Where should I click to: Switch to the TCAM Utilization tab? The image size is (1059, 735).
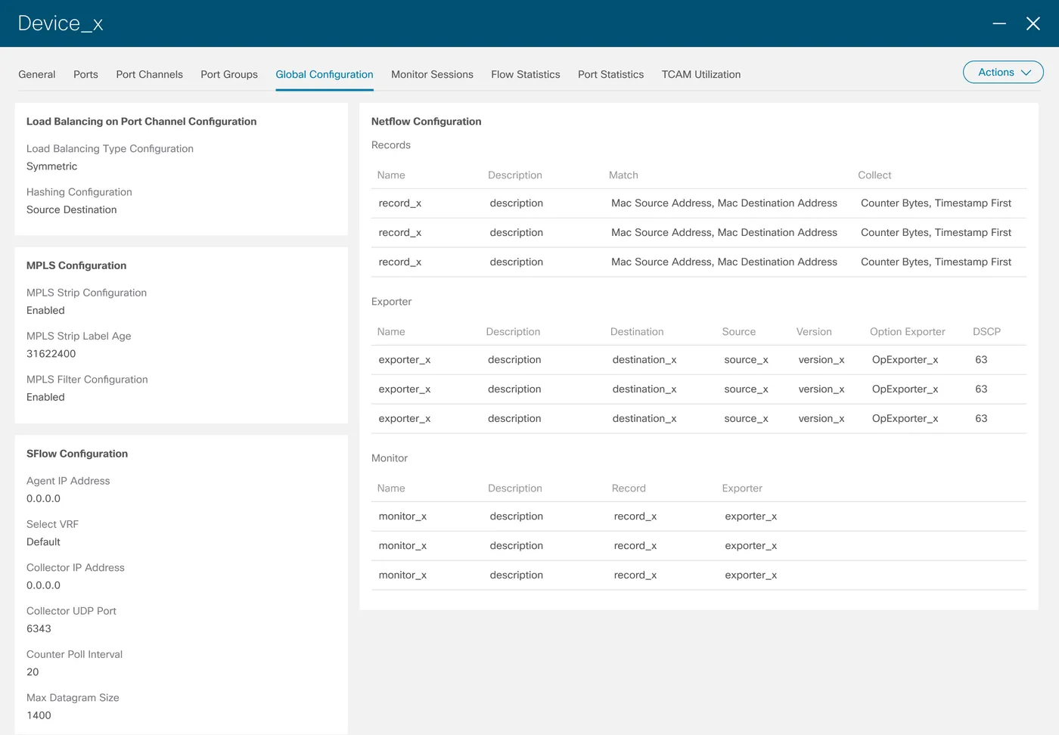tap(701, 74)
